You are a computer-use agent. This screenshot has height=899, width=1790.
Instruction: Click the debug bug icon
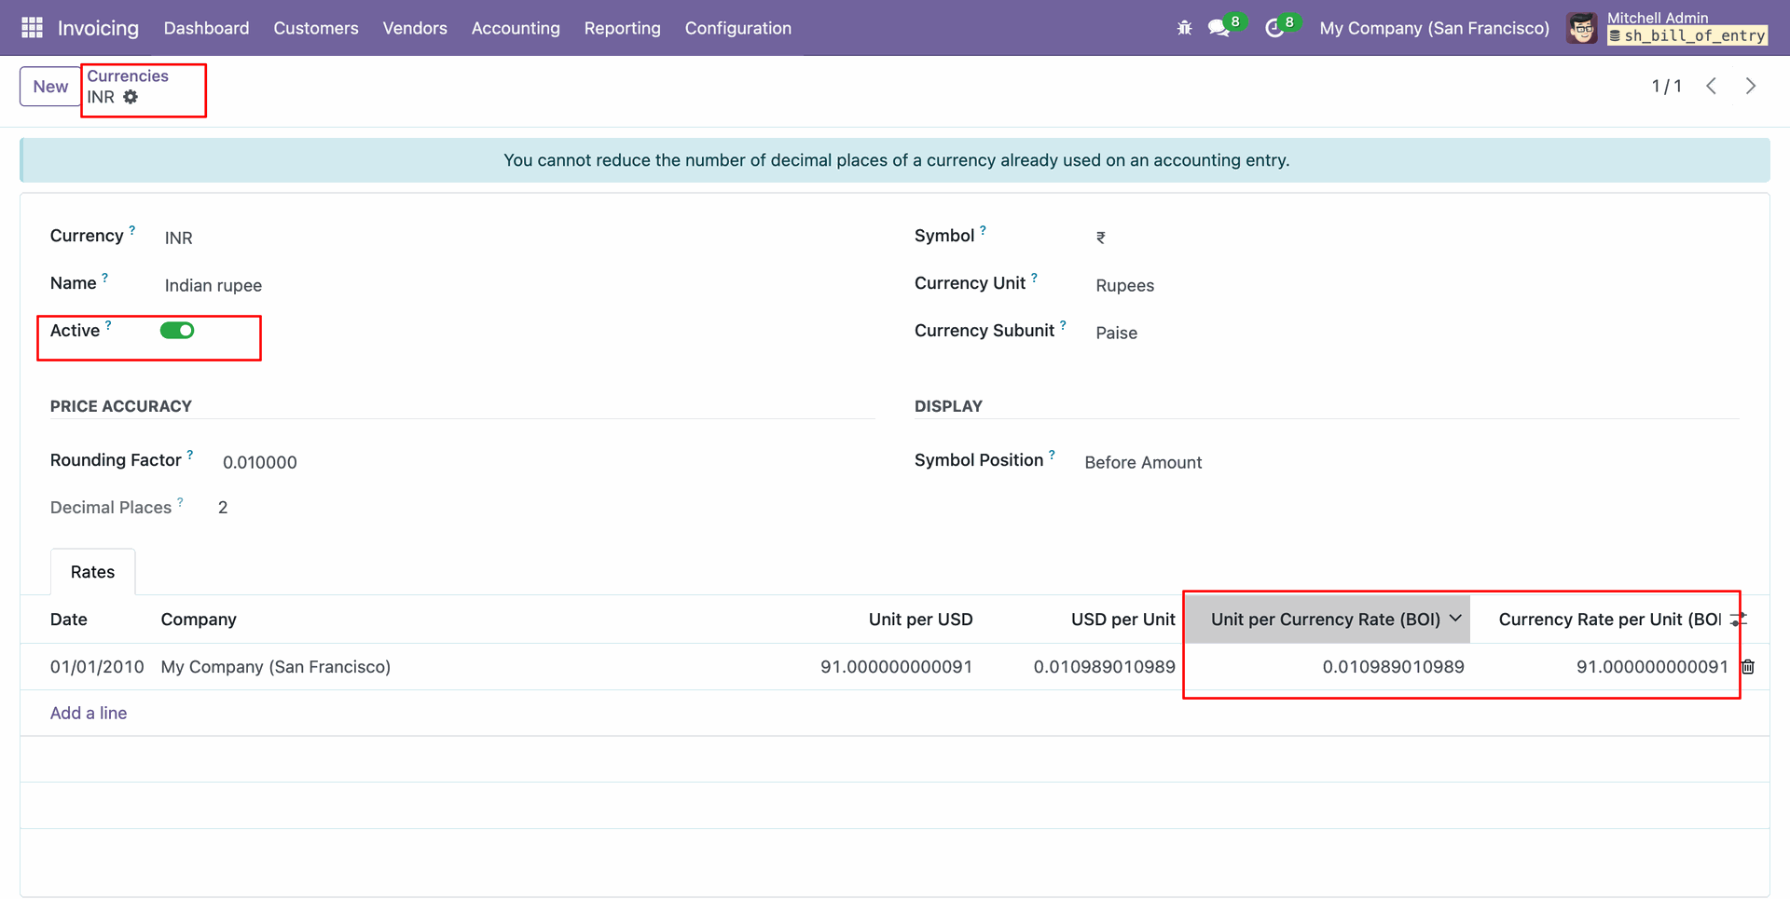[1184, 28]
